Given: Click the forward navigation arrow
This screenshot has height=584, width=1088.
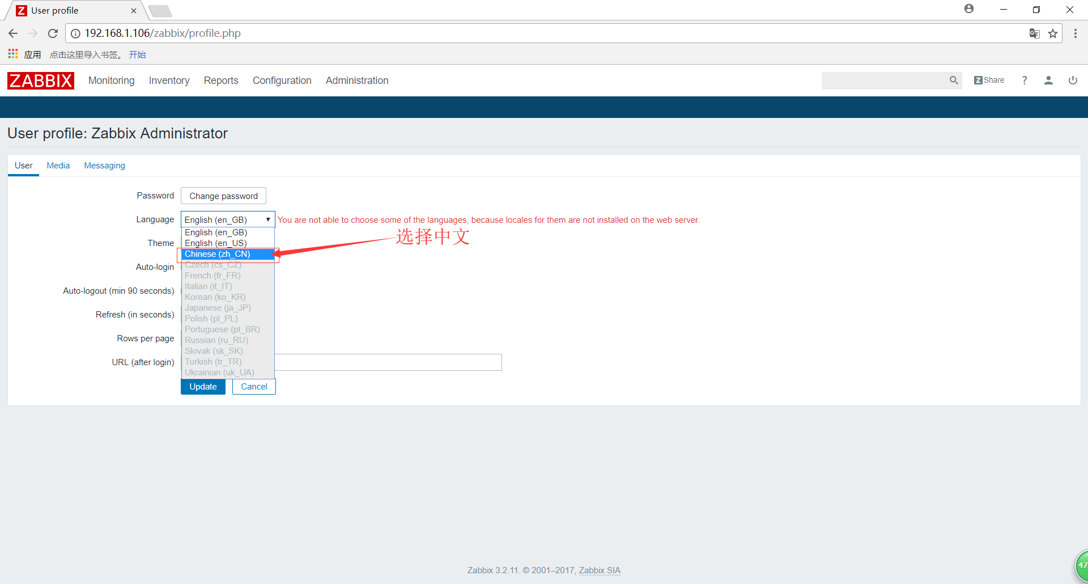Looking at the screenshot, I should point(33,33).
